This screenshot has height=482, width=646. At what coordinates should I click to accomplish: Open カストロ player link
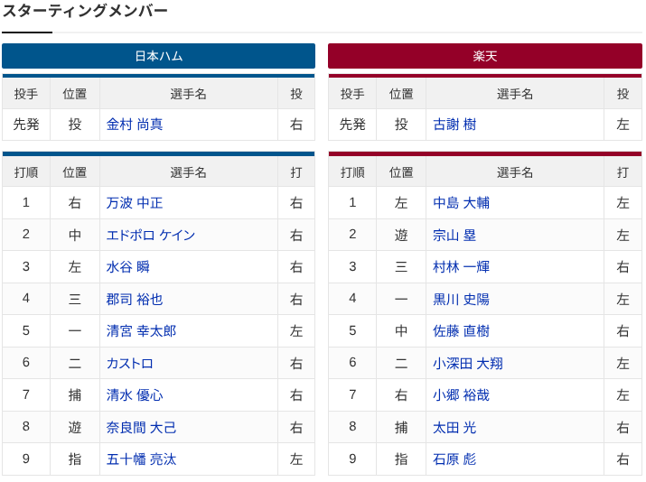pos(130,363)
